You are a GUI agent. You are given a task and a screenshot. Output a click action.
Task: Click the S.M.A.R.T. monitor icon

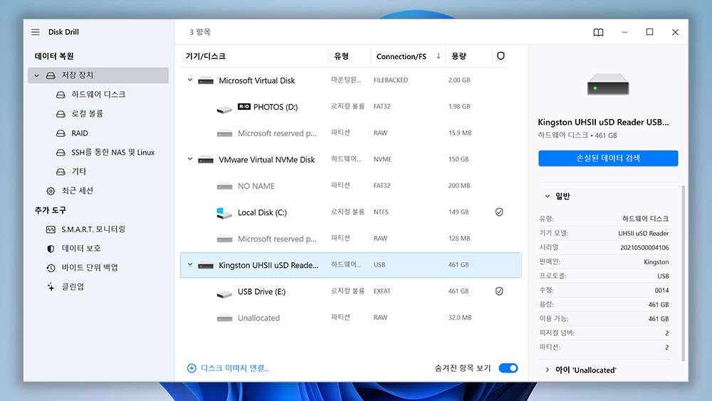51,229
